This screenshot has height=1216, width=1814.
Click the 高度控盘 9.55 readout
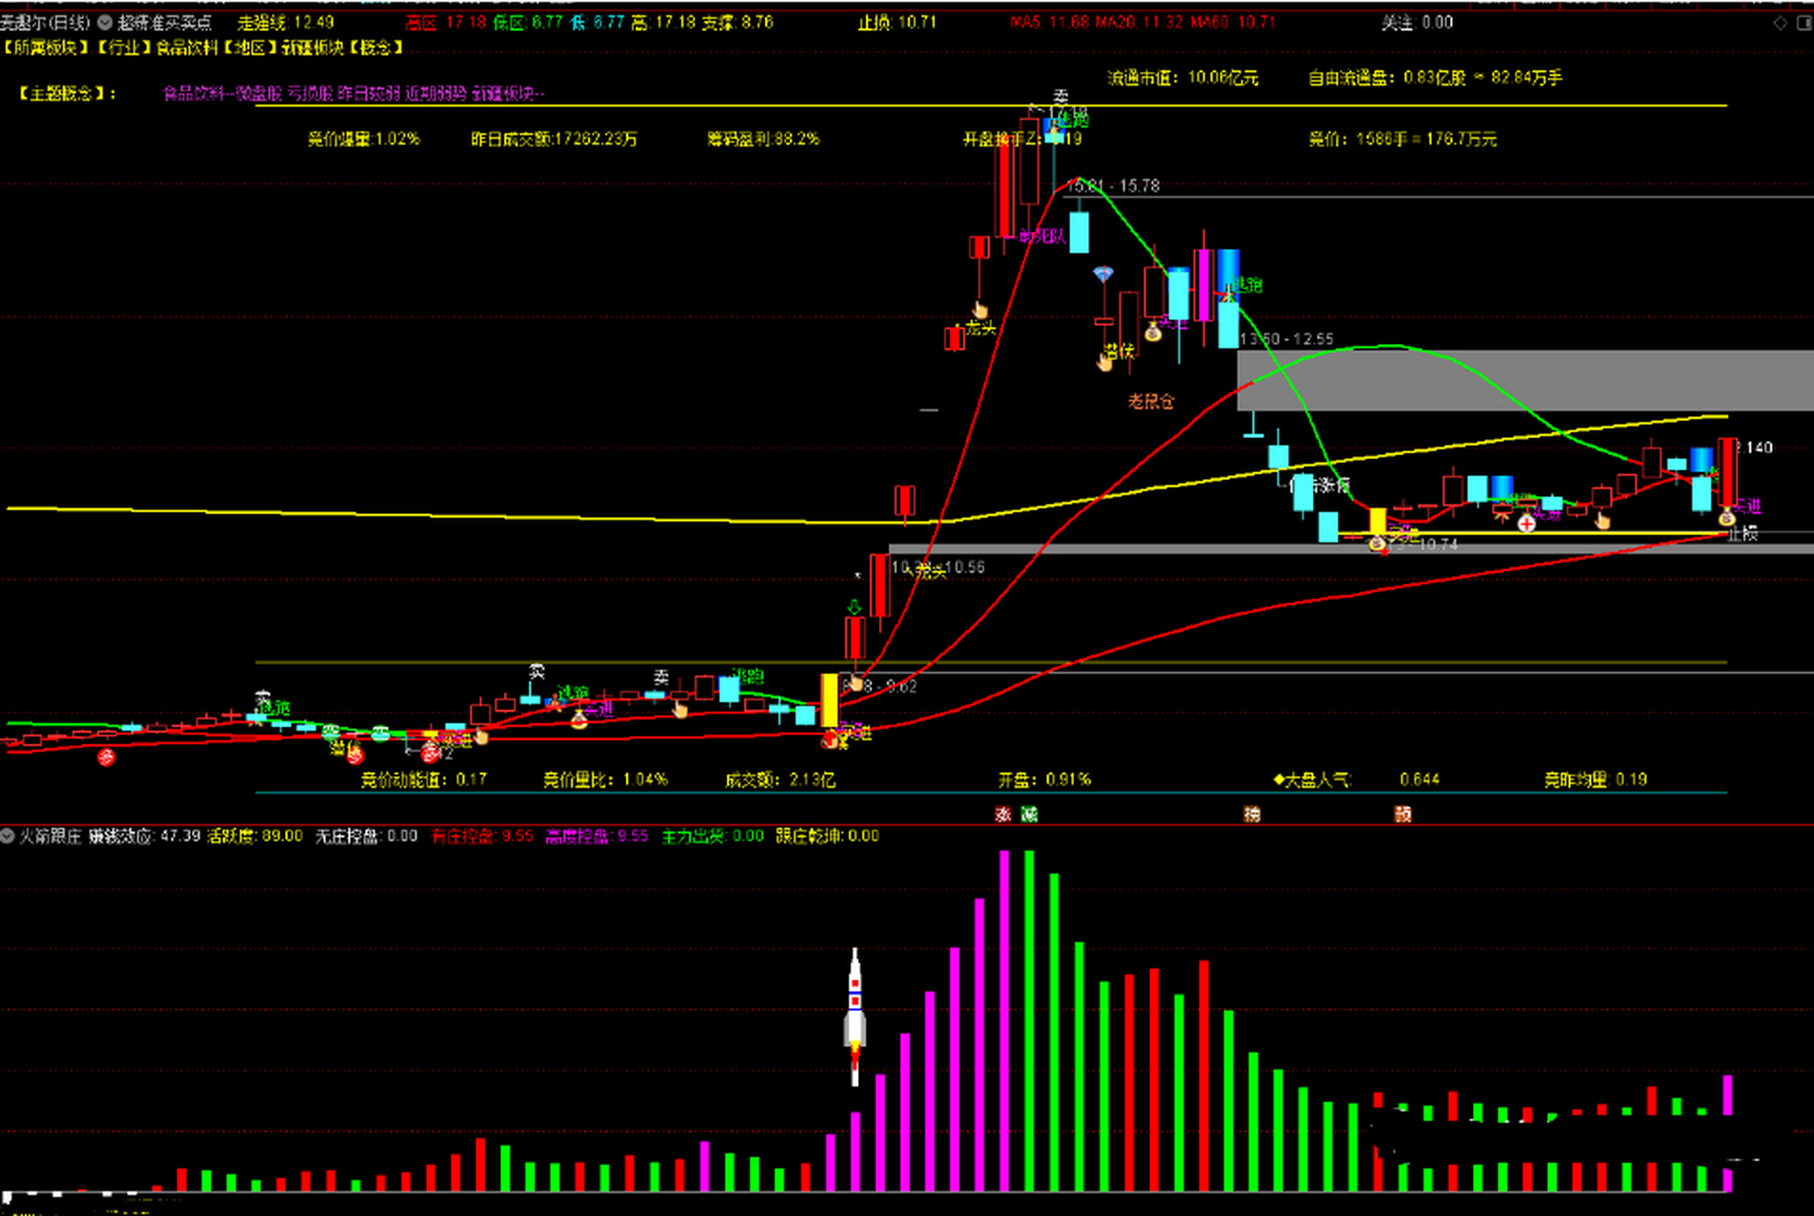click(597, 836)
